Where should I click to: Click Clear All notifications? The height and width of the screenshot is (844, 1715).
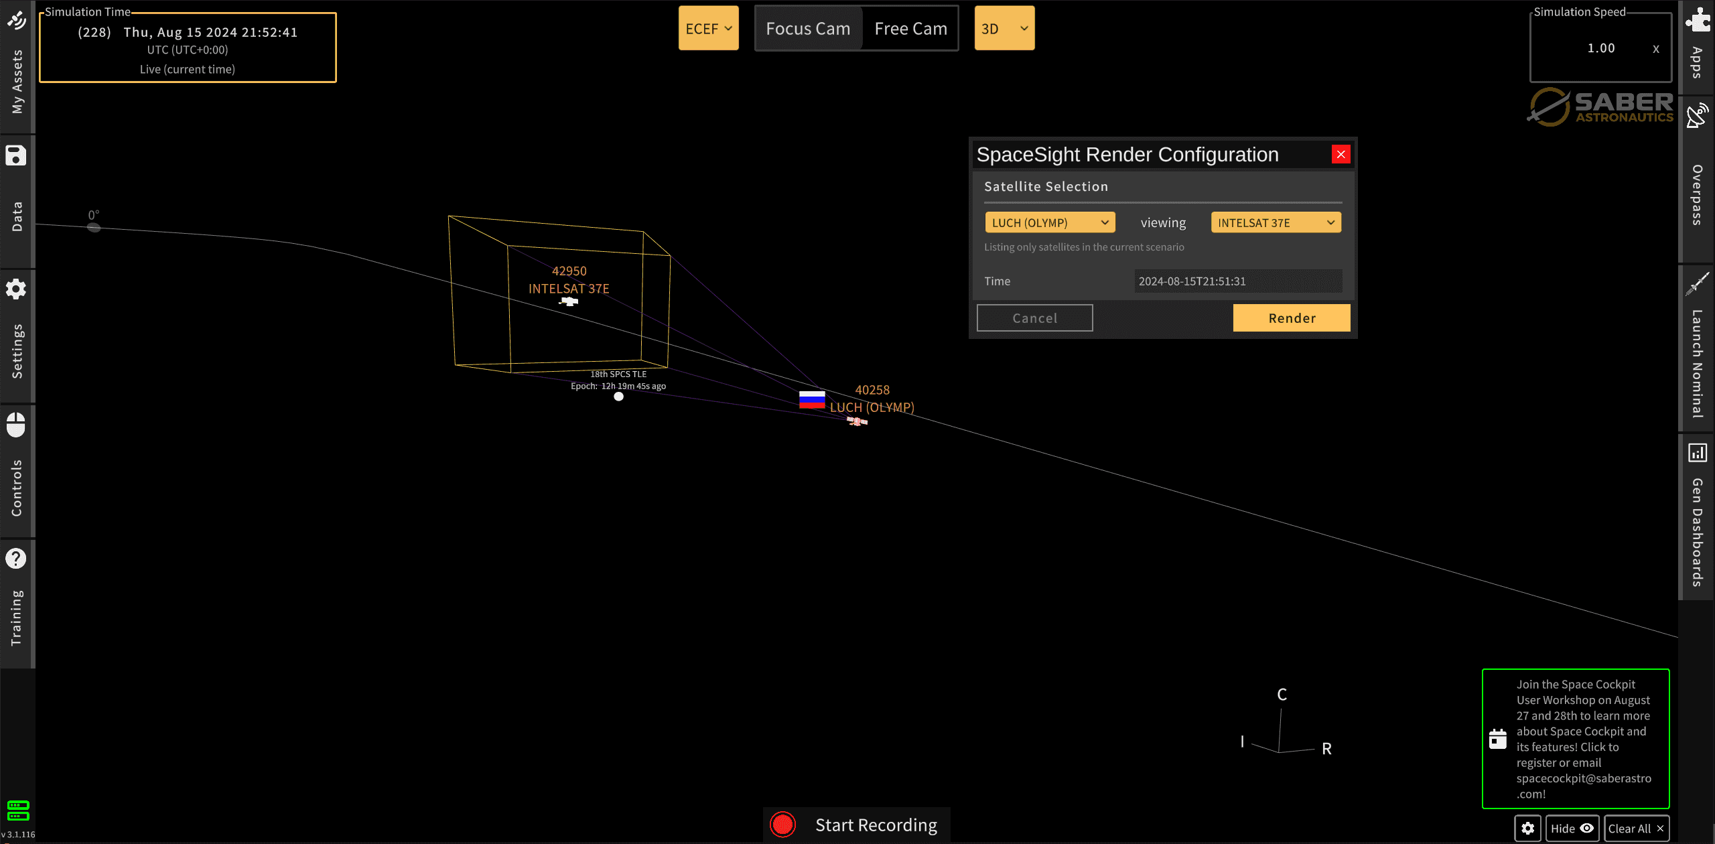(1636, 829)
